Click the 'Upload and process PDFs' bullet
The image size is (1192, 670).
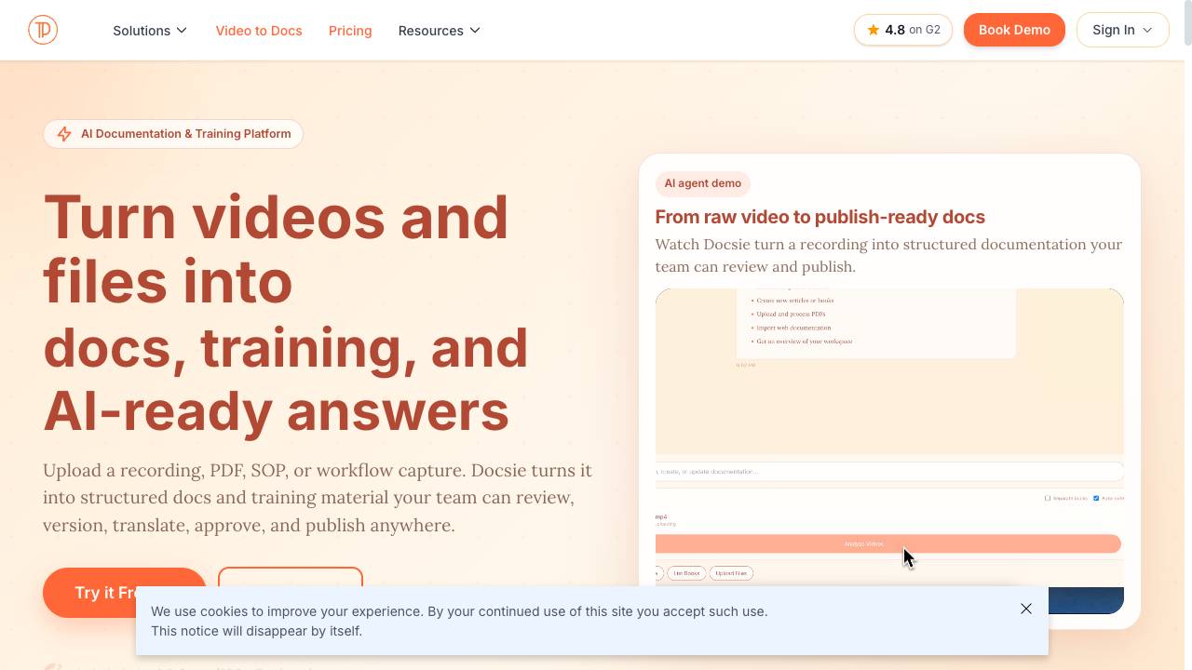(791, 315)
